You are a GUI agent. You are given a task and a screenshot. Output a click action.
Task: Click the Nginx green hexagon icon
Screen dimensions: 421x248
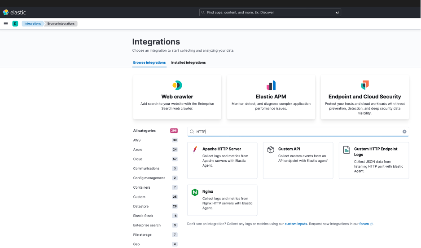click(195, 192)
